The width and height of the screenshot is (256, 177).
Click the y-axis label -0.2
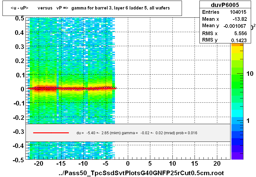(x=19, y=117)
